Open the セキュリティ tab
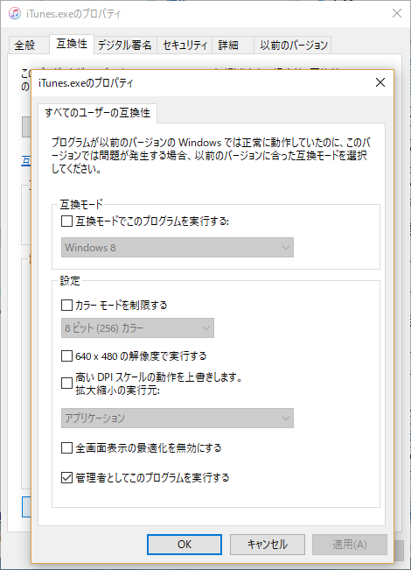The image size is (411, 570). (x=185, y=45)
